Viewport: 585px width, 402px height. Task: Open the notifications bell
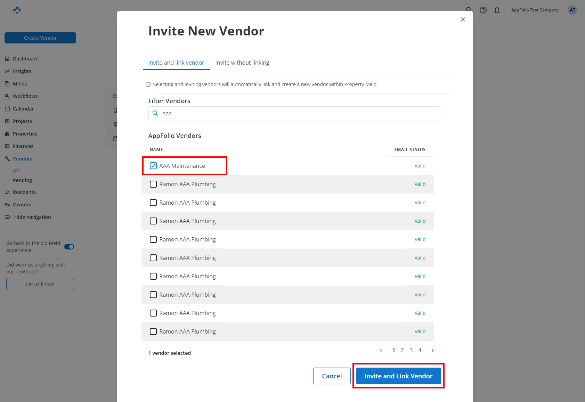[497, 10]
